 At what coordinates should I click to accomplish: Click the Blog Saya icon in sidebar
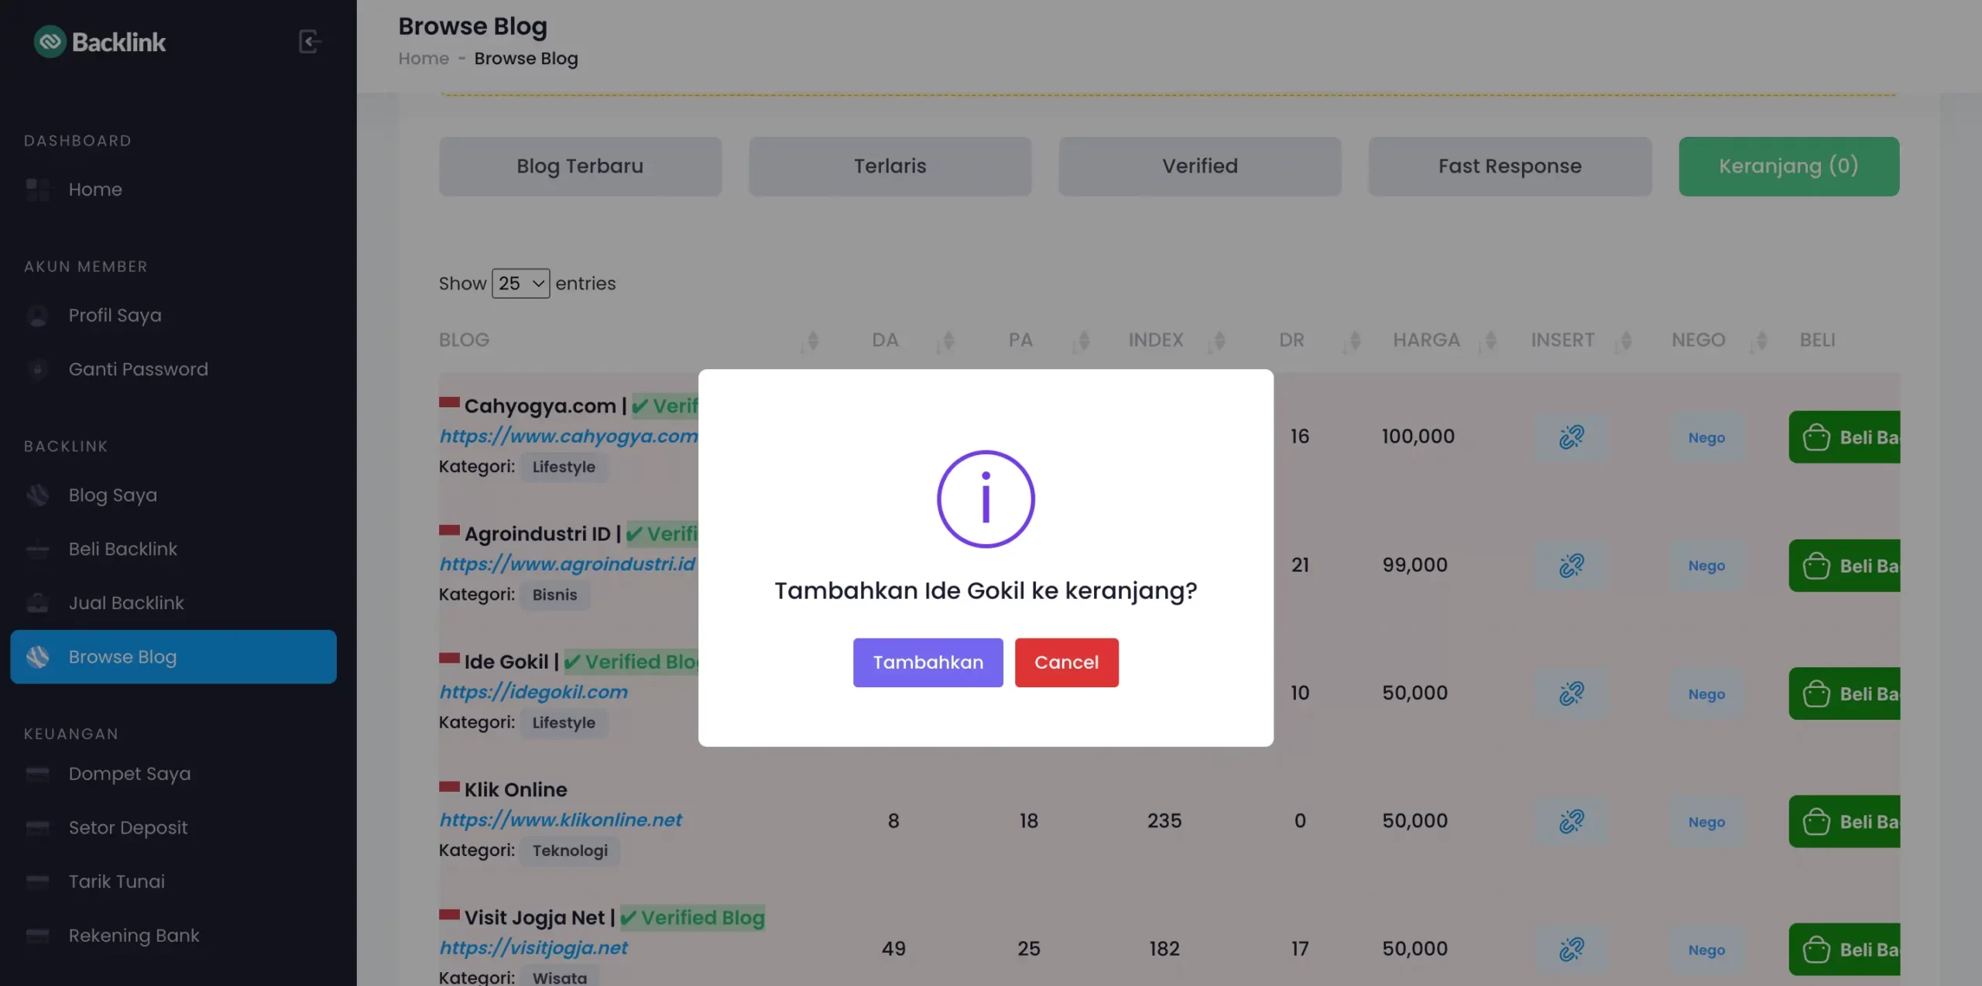tap(38, 495)
